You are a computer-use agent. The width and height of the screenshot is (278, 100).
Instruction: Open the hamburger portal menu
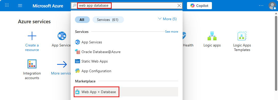pos(20,6)
